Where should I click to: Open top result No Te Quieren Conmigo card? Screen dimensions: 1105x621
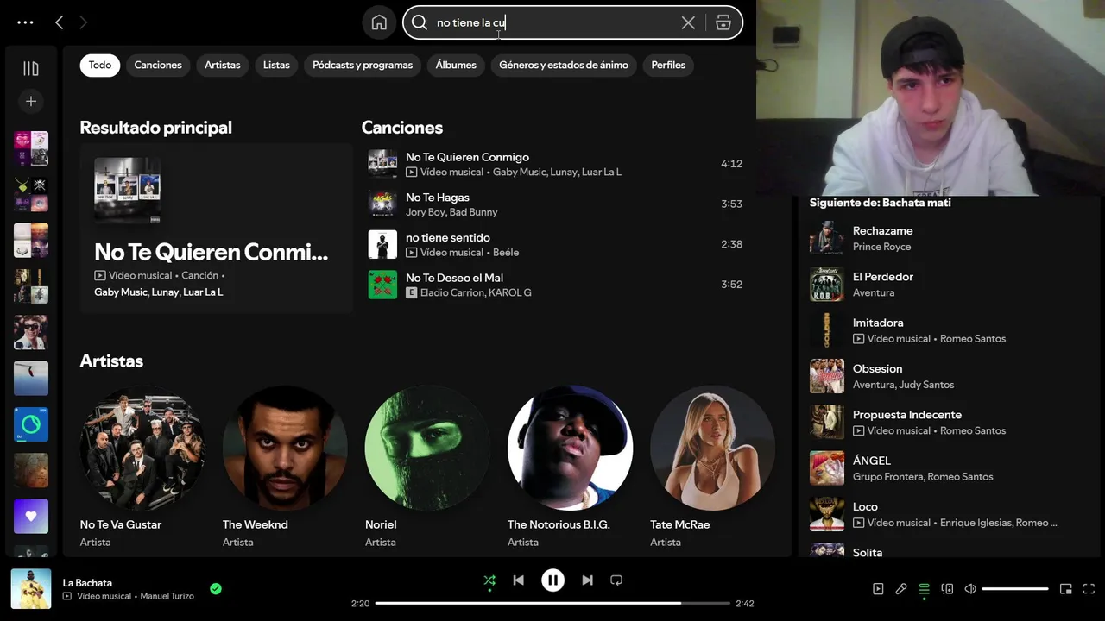click(x=216, y=228)
